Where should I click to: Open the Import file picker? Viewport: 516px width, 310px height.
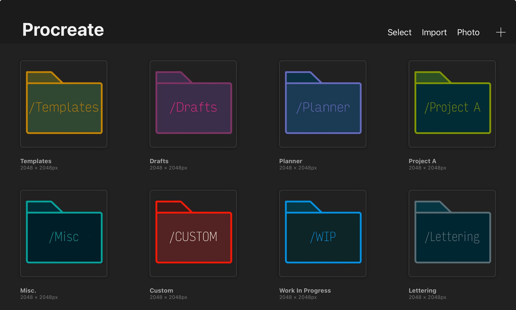(x=434, y=32)
